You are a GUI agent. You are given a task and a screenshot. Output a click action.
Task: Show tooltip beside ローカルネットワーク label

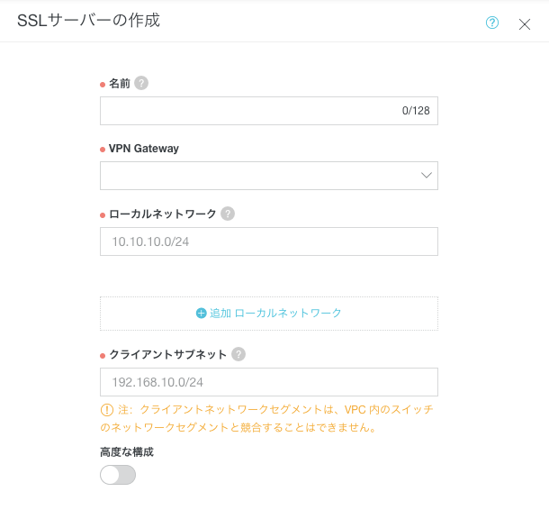pos(228,214)
